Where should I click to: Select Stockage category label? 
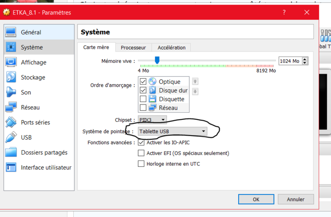coord(33,77)
